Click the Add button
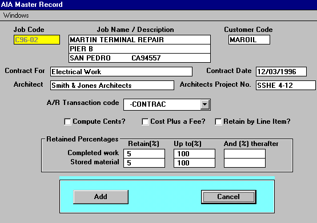Viewport: 317px width, 223px height. pos(101,197)
